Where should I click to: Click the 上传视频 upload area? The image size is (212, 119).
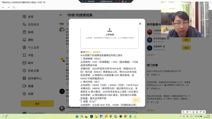(x=110, y=38)
